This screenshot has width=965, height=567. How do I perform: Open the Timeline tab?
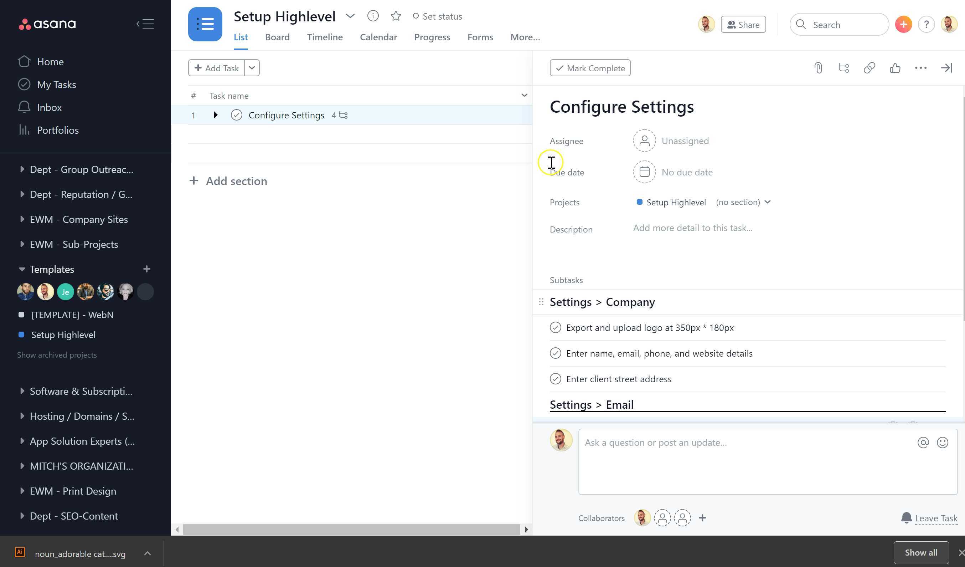[x=324, y=37]
